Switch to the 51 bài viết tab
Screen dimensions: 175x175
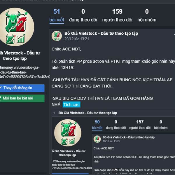coord(57,16)
